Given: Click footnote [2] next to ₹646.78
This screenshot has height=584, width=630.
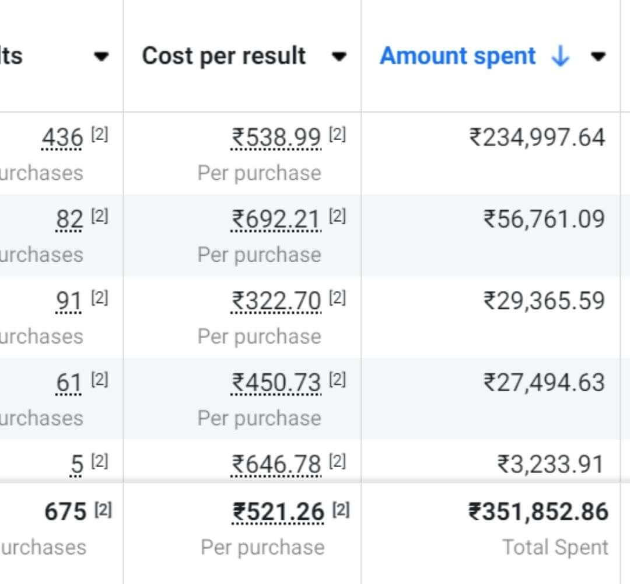Looking at the screenshot, I should click(338, 461).
